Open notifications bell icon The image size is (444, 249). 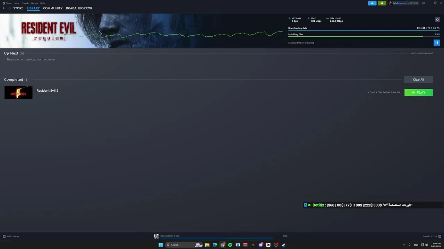pyautogui.click(x=382, y=3)
